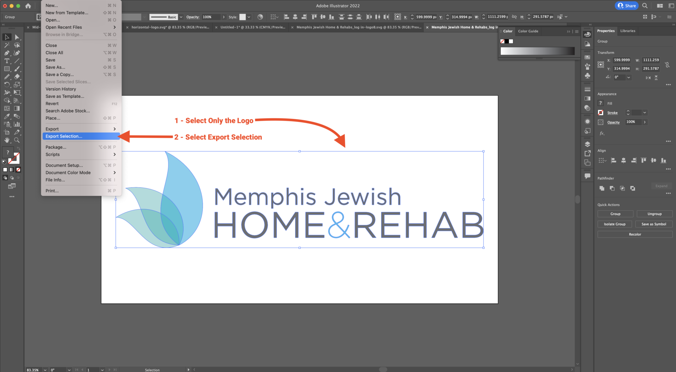The height and width of the screenshot is (372, 676).
Task: Select the Direct Selection tool
Action: [17, 37]
